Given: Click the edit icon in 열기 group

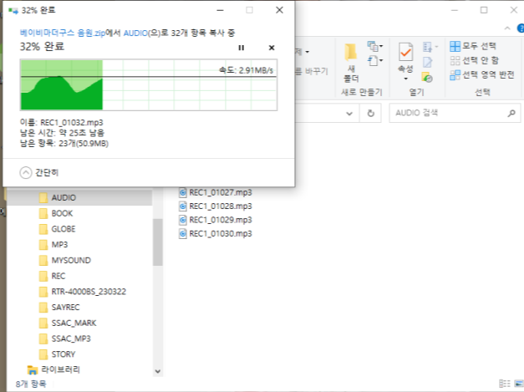Looking at the screenshot, I should pyautogui.click(x=427, y=62).
